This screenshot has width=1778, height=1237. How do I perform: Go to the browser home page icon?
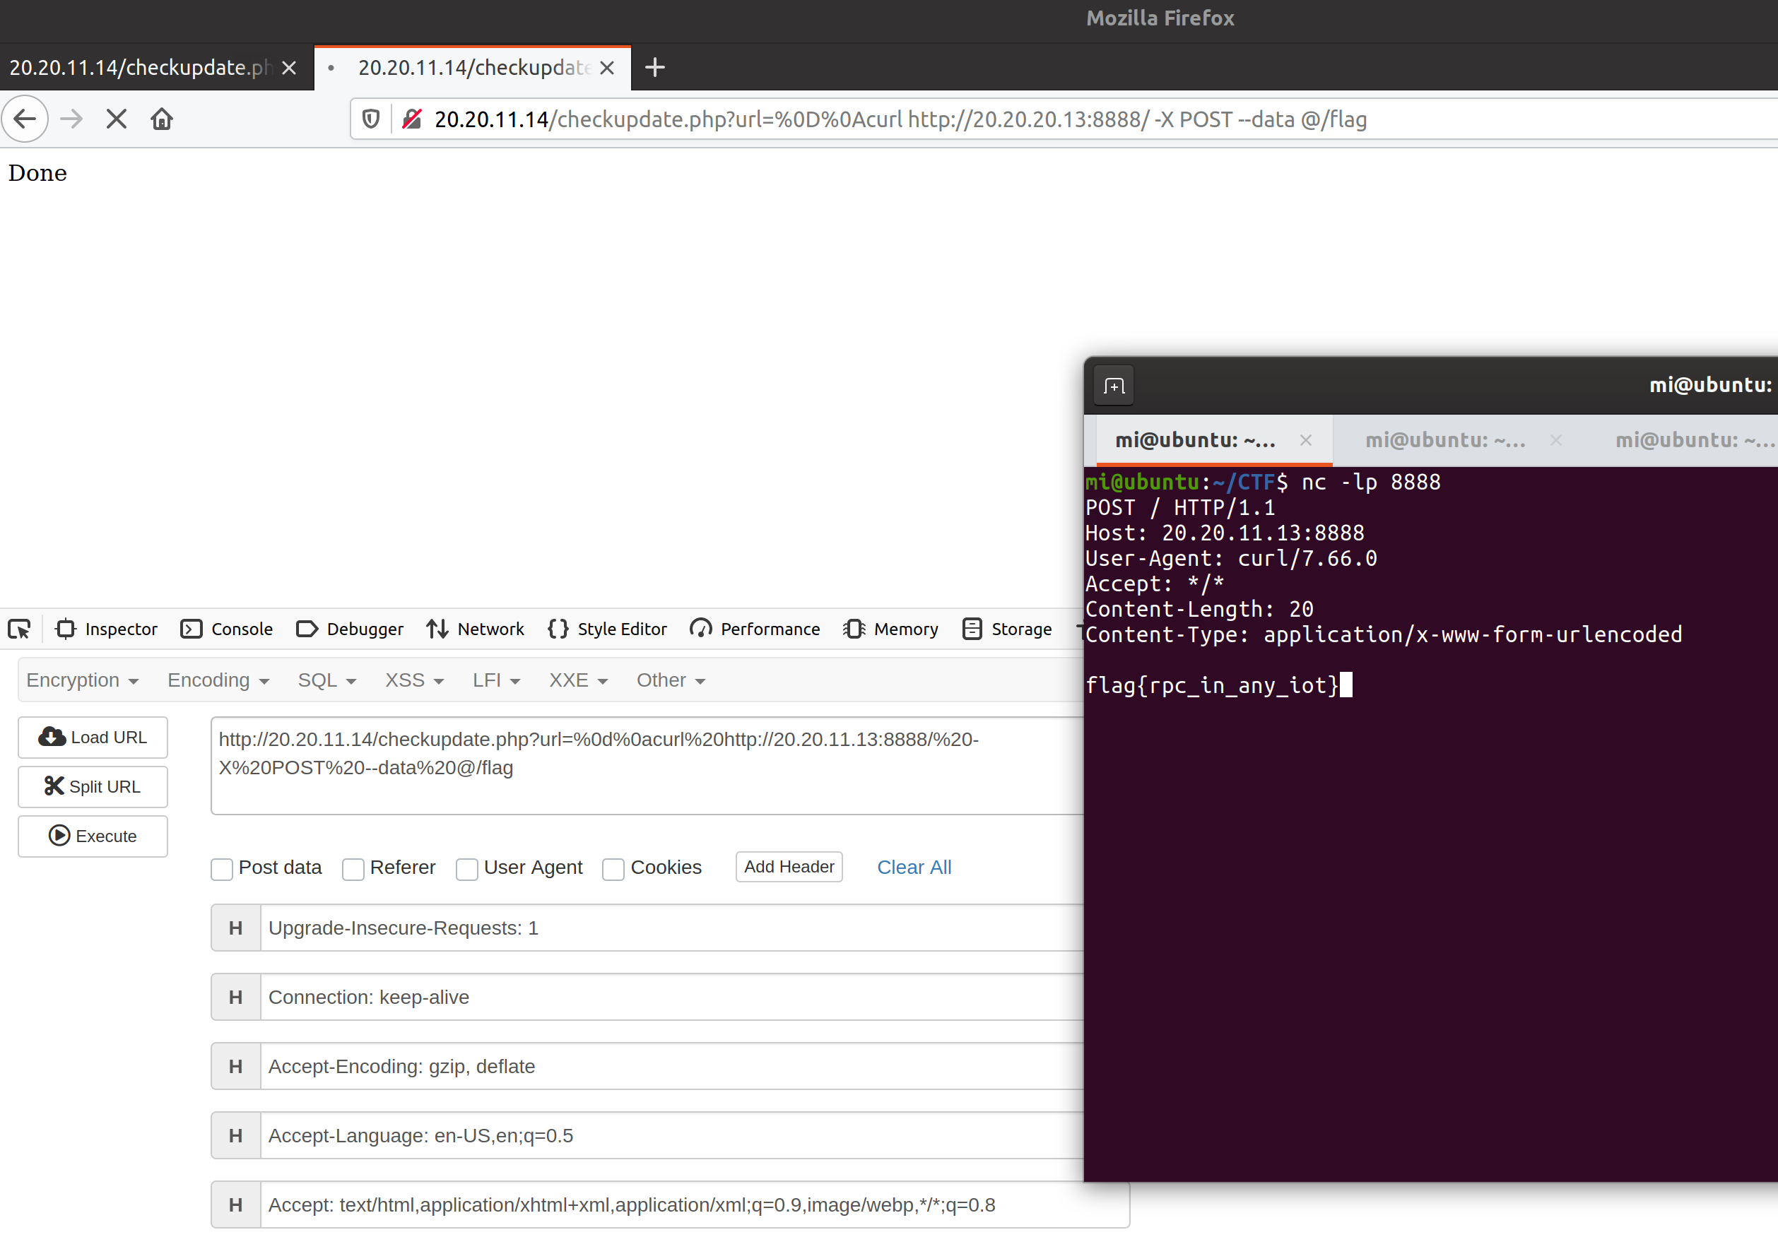(x=162, y=119)
